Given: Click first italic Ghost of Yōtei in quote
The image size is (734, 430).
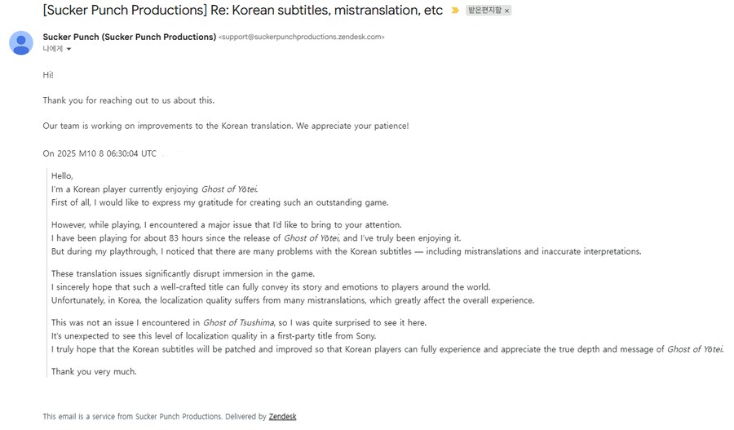Looking at the screenshot, I should point(229,189).
